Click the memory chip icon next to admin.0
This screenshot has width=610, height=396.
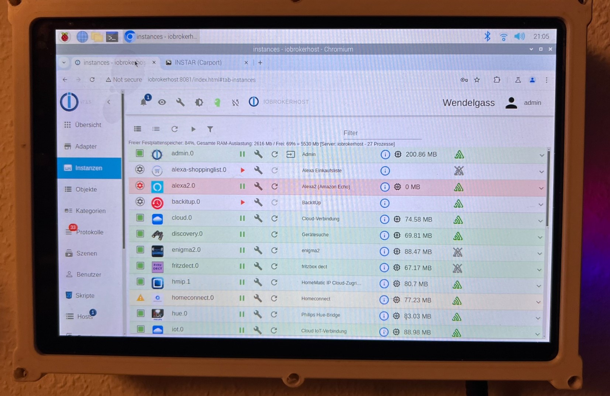tap(398, 154)
